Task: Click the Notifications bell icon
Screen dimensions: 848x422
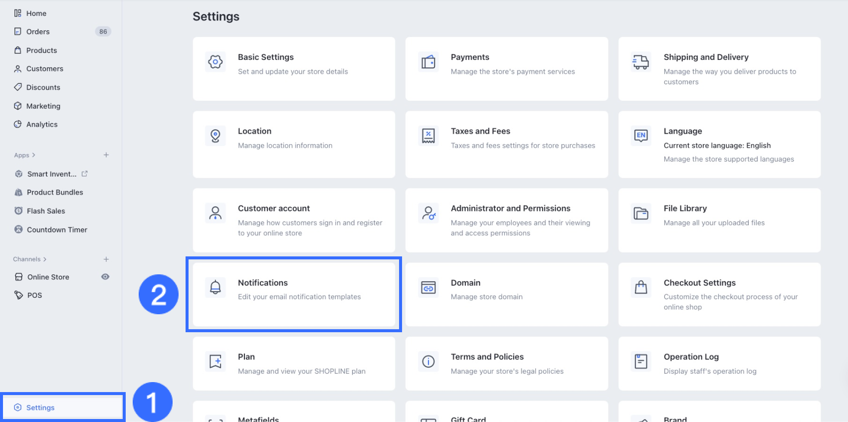Action: click(x=215, y=287)
